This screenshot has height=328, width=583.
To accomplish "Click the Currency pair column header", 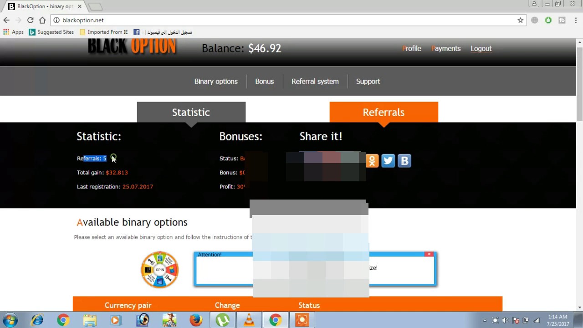I will point(128,305).
